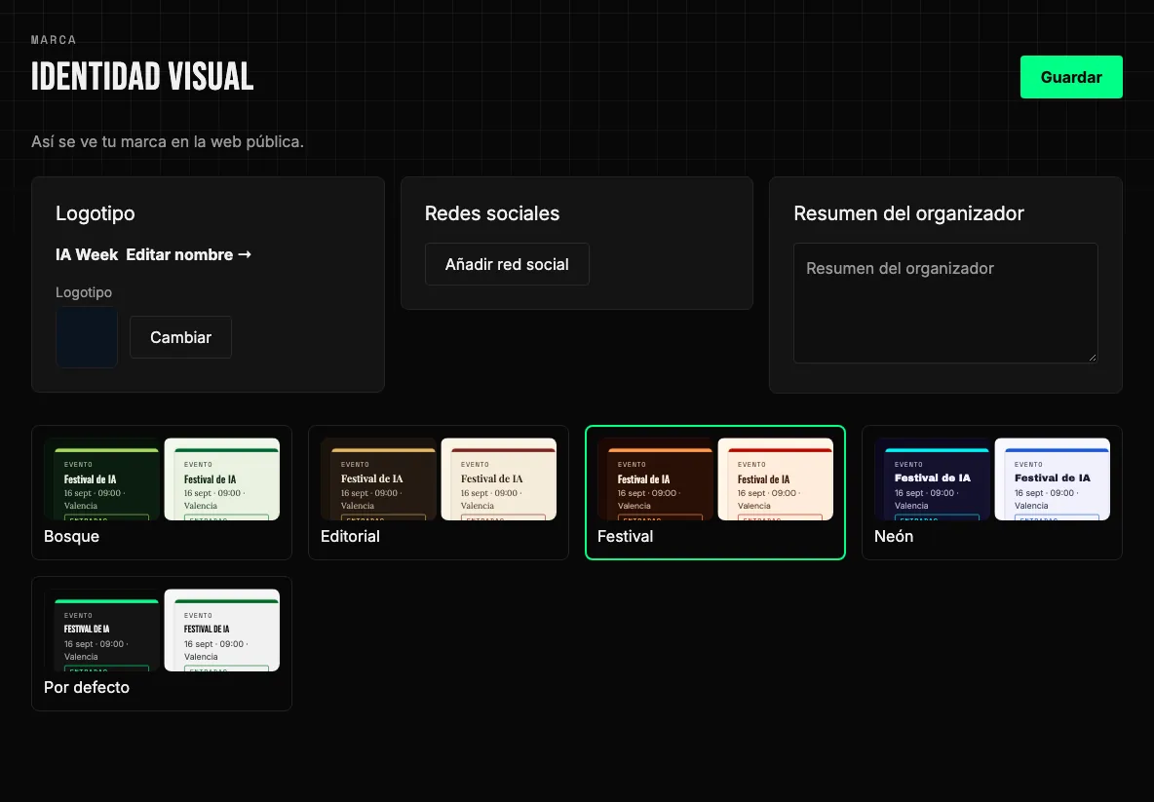
Task: Select the Neón theme card
Action: tap(992, 492)
